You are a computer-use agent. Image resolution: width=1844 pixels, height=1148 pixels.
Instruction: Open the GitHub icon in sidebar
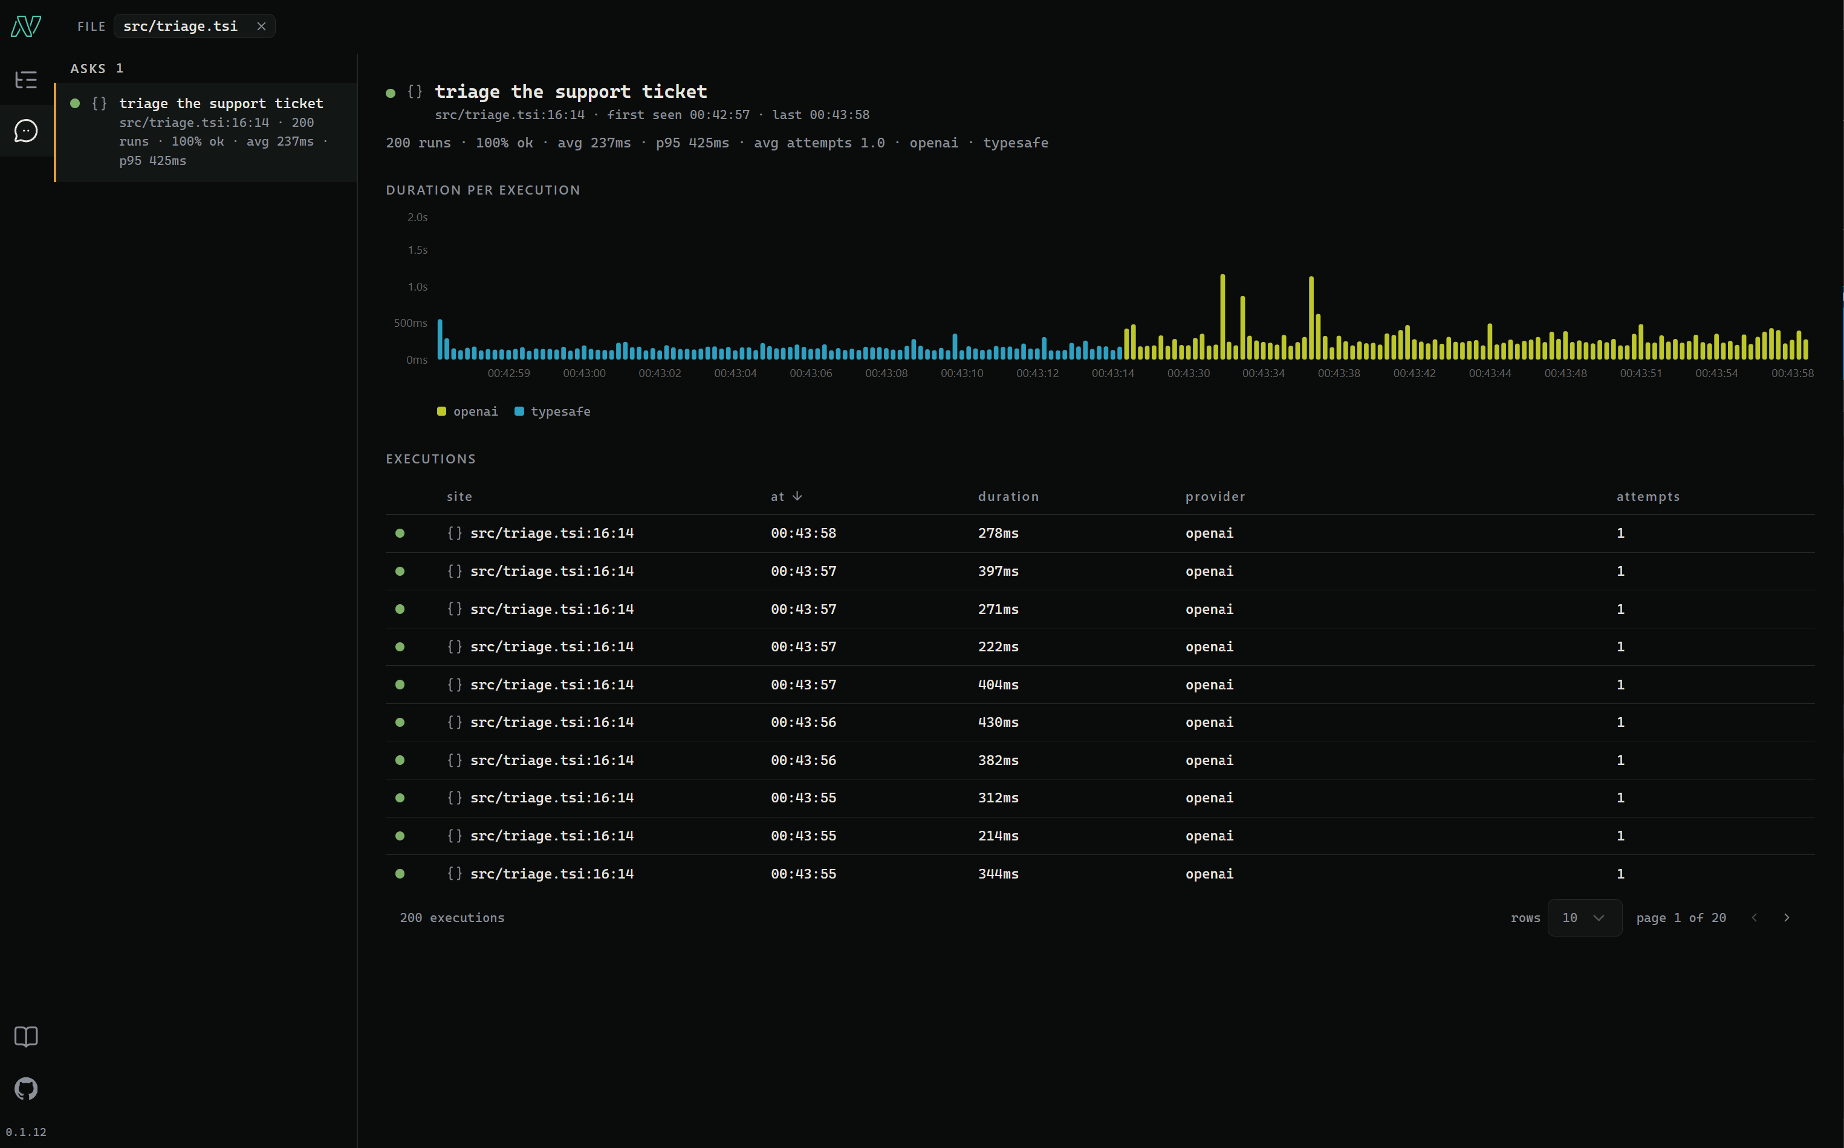coord(26,1089)
